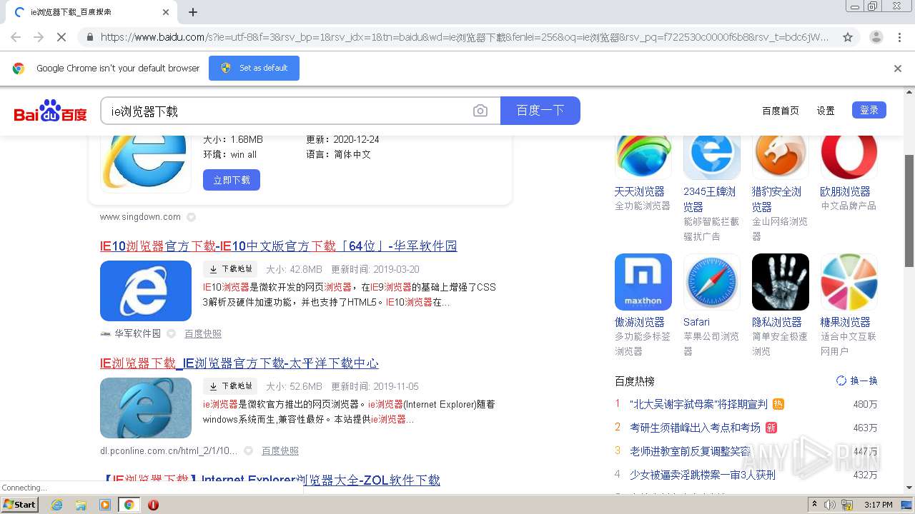Stop loading the page
This screenshot has width=915, height=514.
(x=62, y=37)
